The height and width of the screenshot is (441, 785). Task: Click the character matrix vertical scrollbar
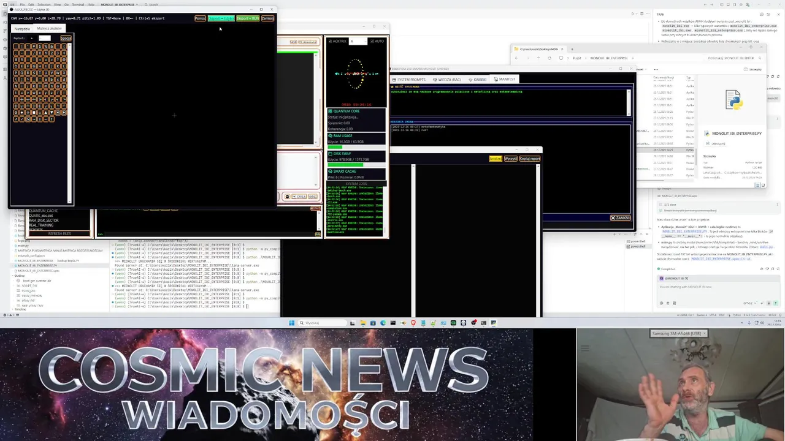coord(69,123)
